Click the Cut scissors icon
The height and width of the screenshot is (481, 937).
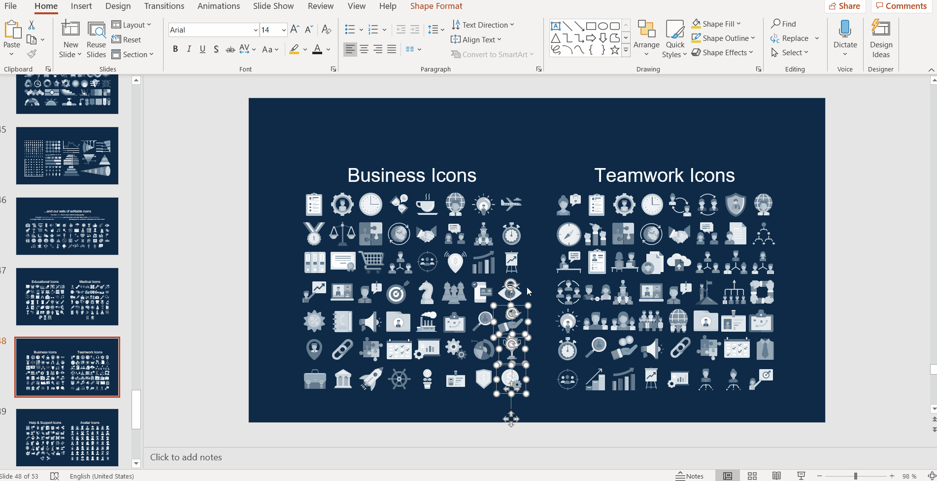tap(32, 25)
